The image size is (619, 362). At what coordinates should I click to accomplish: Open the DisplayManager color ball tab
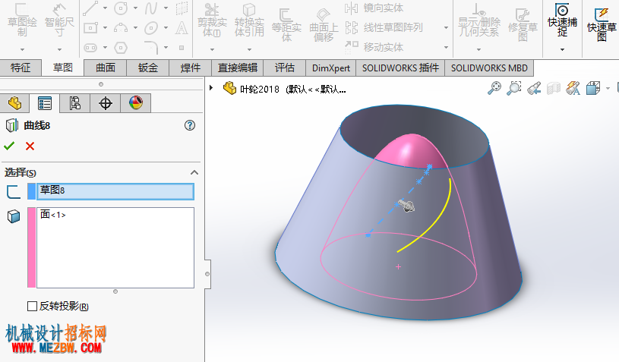(x=135, y=103)
